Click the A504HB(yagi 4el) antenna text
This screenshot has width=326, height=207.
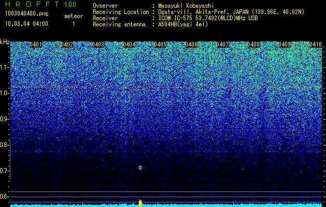(183, 24)
